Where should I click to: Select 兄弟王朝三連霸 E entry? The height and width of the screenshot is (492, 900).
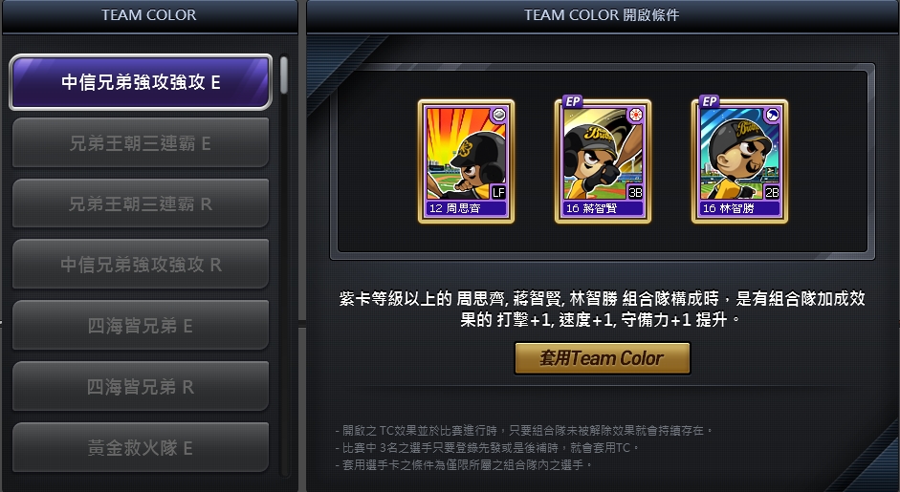[x=141, y=142]
